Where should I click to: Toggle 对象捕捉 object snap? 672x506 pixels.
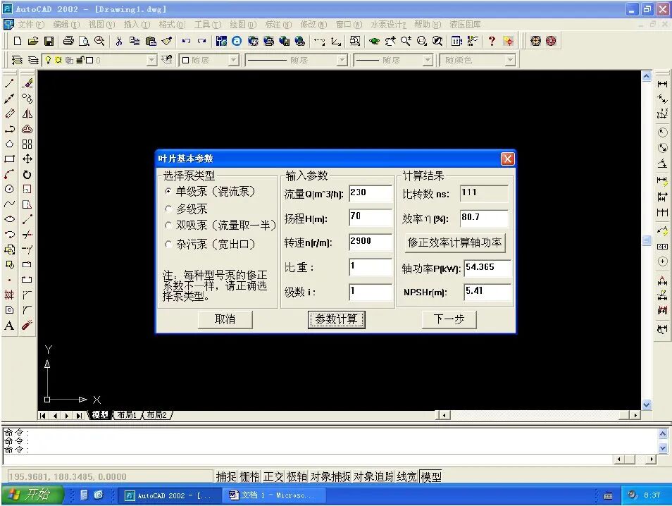coord(330,476)
